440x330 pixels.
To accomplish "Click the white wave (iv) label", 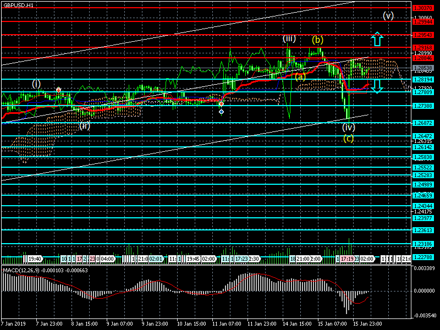I will tap(349, 127).
